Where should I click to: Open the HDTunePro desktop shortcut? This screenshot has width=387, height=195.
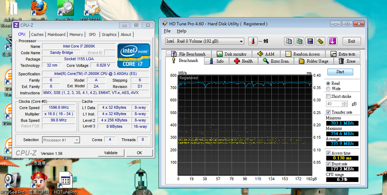65,183
